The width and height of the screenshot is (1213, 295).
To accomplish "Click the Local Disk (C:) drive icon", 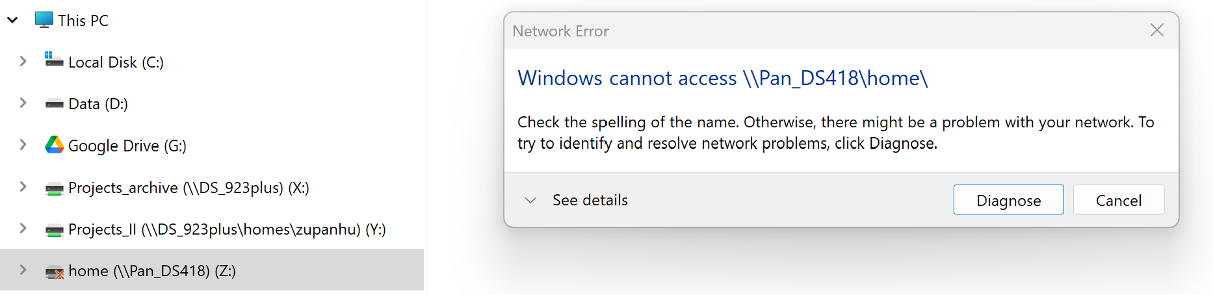I will (x=54, y=60).
